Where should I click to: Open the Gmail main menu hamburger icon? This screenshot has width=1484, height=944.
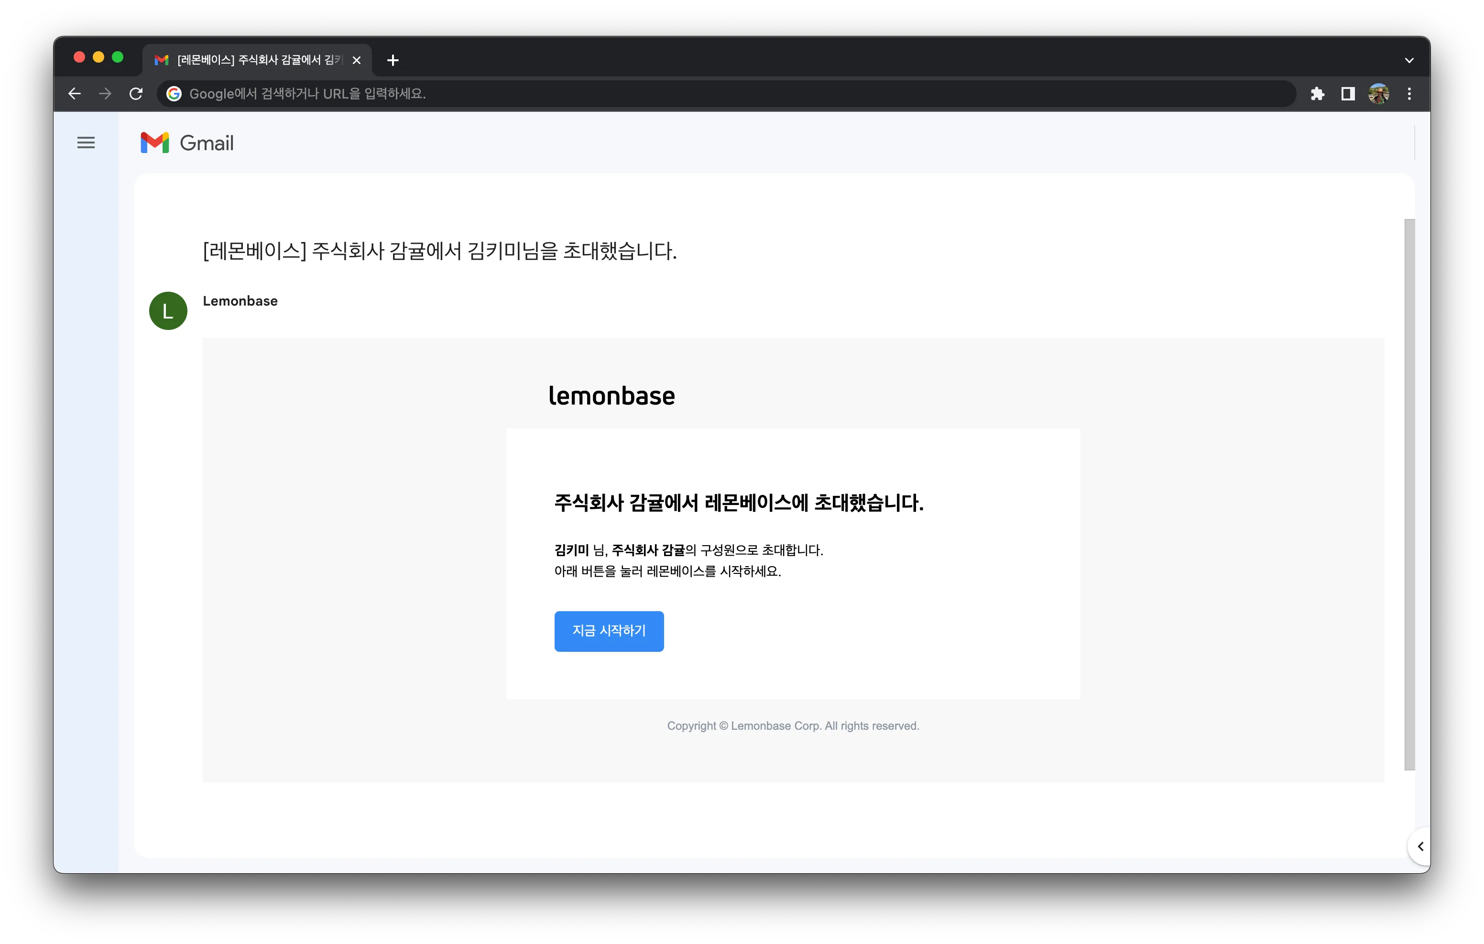86,143
